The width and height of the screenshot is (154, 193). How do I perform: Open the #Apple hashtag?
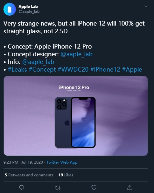(x=132, y=70)
